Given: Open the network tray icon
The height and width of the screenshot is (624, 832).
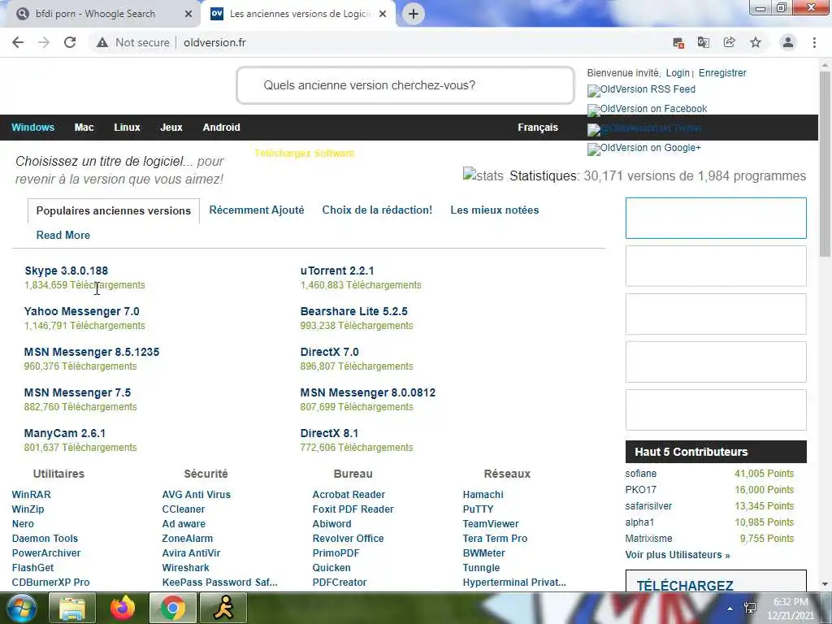Looking at the screenshot, I should [750, 608].
